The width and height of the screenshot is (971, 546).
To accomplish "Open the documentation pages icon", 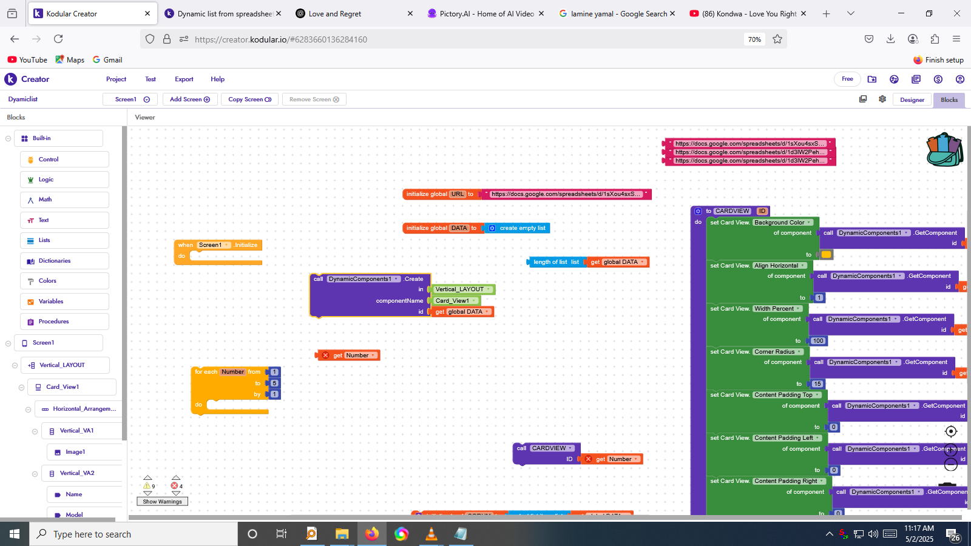I will pyautogui.click(x=916, y=79).
